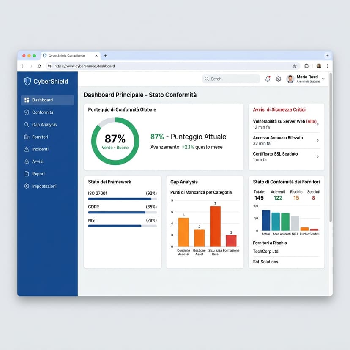This screenshot has width=350, height=350.
Task: Click the Scaduti count 8
Action: [314, 198]
